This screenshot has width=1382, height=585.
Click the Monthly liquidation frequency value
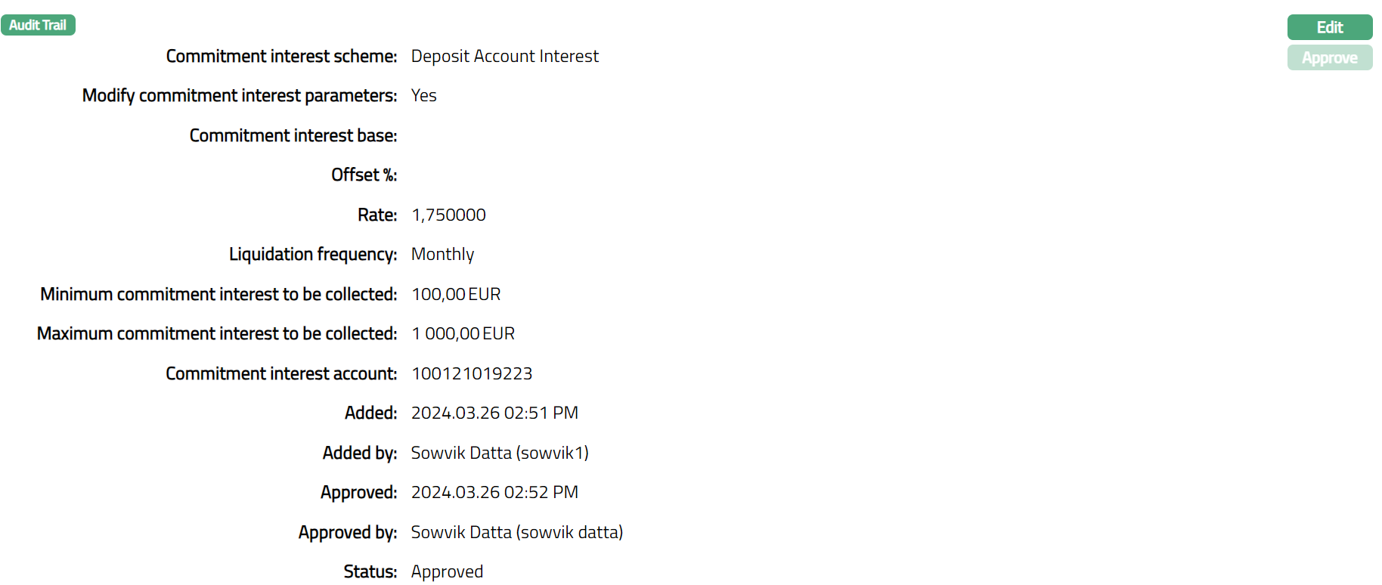tap(442, 255)
